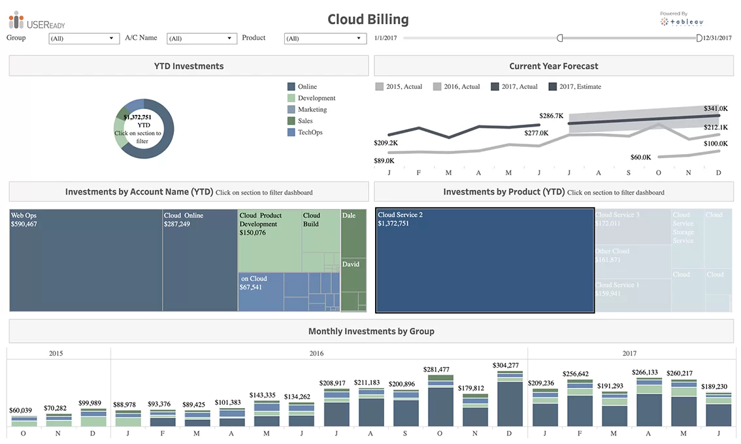Click the $281,477 October 2016 bar
Viewport: 741px width, 444px height.
[x=440, y=400]
